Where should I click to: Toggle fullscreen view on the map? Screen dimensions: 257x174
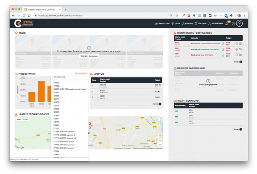pyautogui.click(x=160, y=119)
